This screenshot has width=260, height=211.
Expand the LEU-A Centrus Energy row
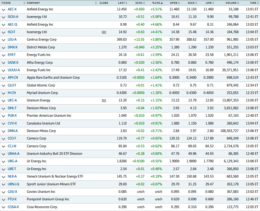3,40
